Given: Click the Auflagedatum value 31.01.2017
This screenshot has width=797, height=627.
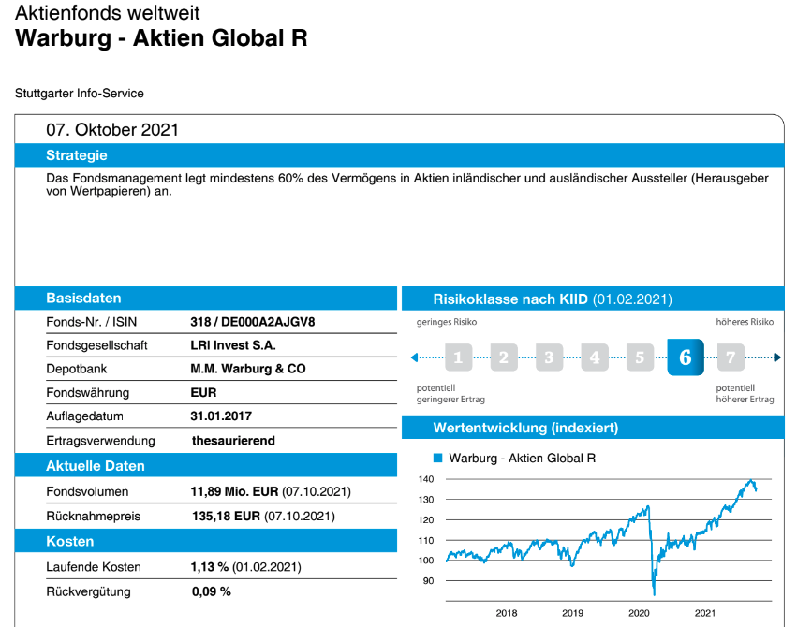Looking at the screenshot, I should click(x=221, y=416).
